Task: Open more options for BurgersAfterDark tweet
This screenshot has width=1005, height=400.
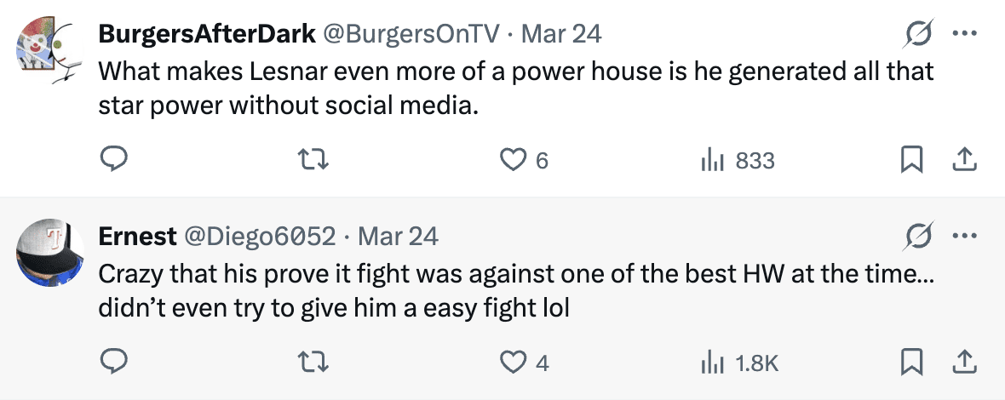Action: point(962,34)
